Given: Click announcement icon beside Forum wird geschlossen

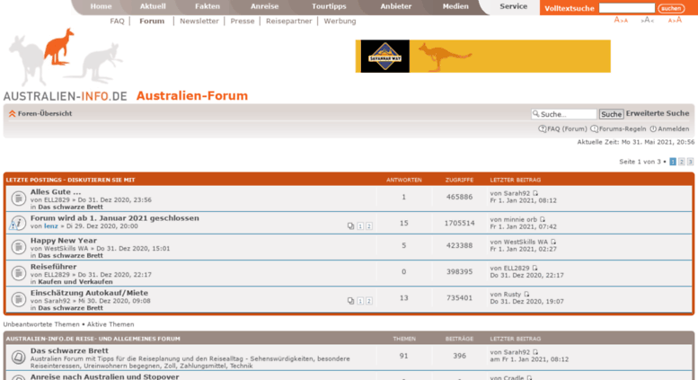Looking at the screenshot, I should click(18, 223).
